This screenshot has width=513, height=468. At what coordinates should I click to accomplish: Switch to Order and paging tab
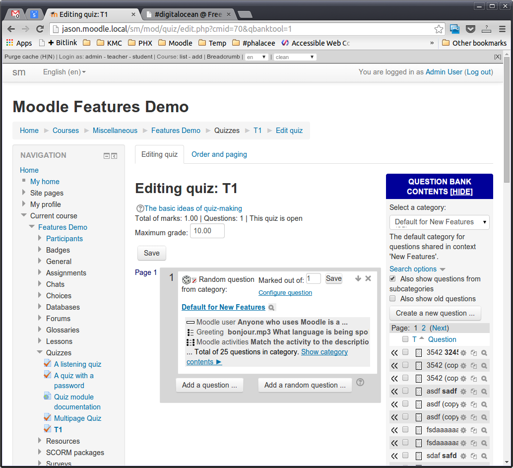tap(219, 154)
